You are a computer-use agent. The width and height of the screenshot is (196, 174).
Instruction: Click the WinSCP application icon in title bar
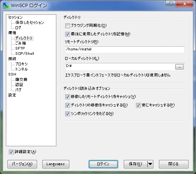[6, 6]
